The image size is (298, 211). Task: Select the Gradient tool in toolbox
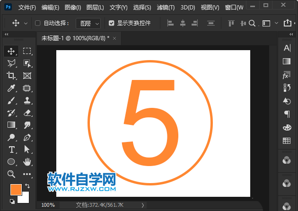pyautogui.click(x=11, y=125)
